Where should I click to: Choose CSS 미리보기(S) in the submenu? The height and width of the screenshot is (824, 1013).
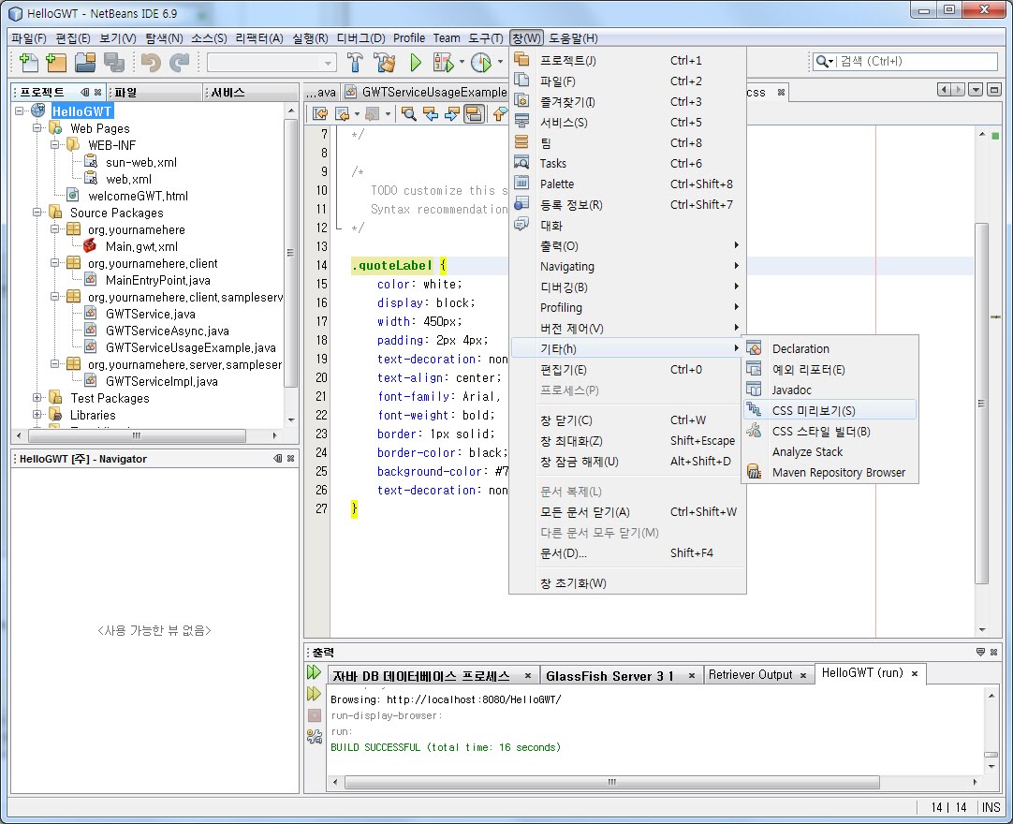[x=830, y=410]
